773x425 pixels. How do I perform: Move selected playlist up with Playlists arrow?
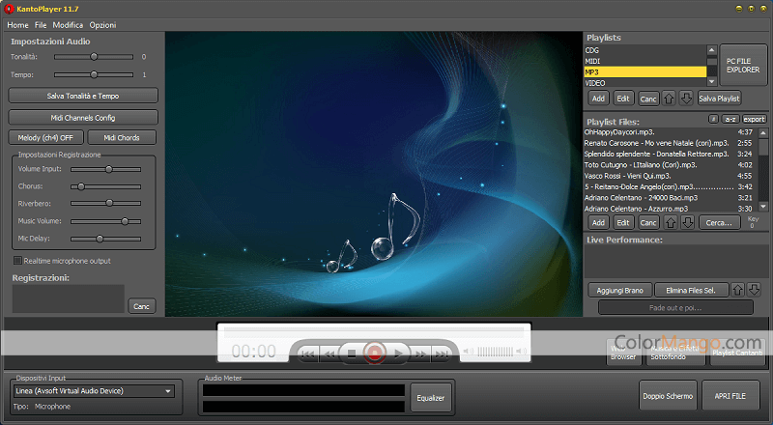pyautogui.click(x=669, y=99)
